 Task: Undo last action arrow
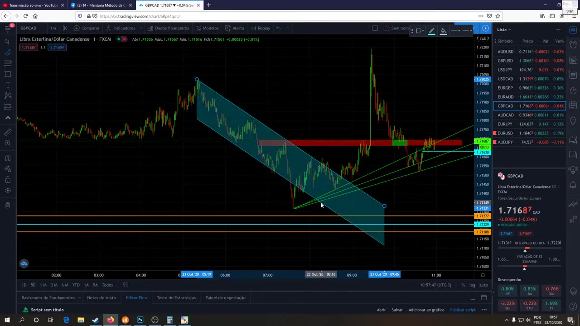click(x=278, y=28)
